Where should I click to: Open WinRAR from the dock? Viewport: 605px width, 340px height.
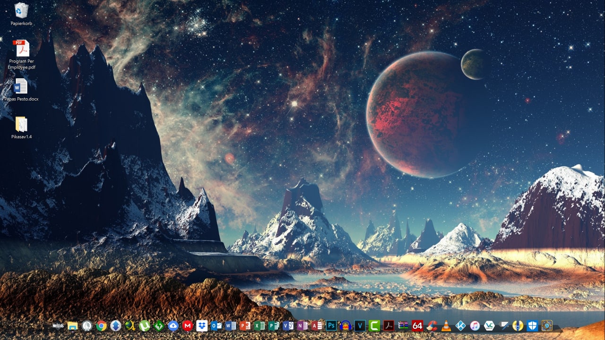point(404,326)
